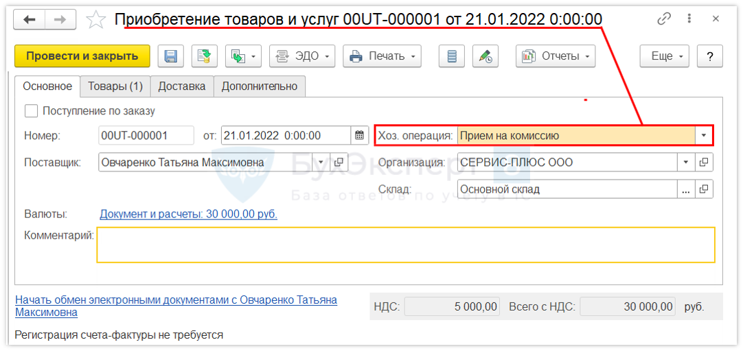Open the reminder pencil-clock icon

(485, 56)
